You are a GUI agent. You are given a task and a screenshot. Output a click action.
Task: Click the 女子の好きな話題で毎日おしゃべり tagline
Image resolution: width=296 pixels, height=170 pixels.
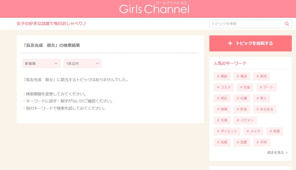tap(51, 24)
